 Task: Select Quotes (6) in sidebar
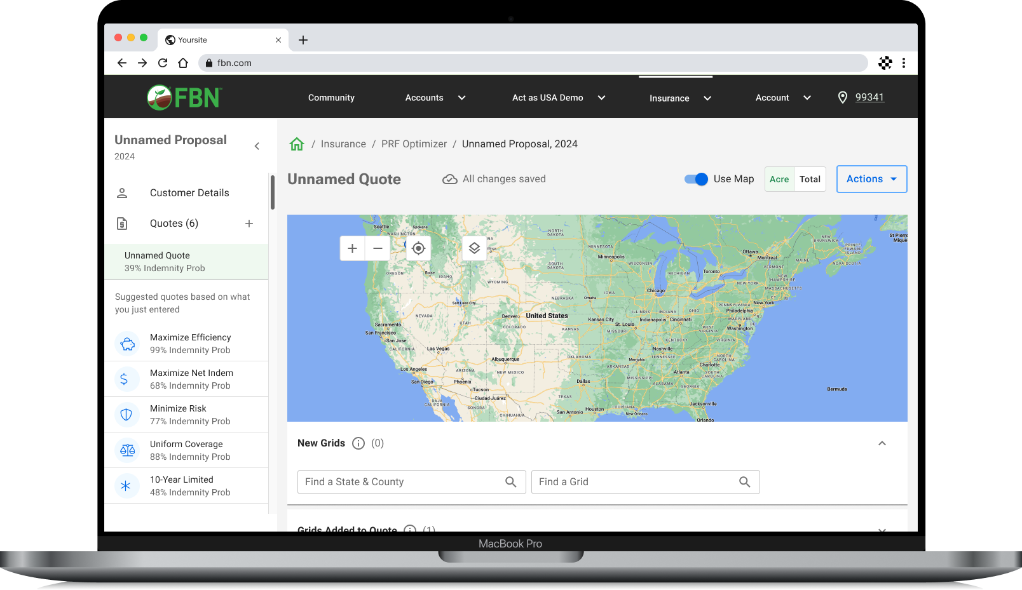174,224
